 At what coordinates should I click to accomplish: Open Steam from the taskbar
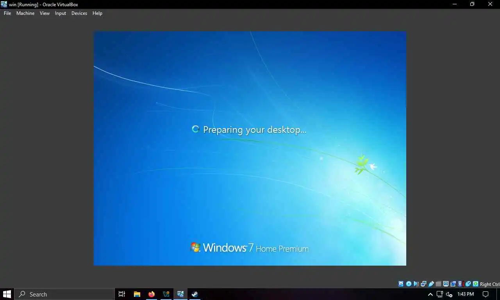click(195, 294)
